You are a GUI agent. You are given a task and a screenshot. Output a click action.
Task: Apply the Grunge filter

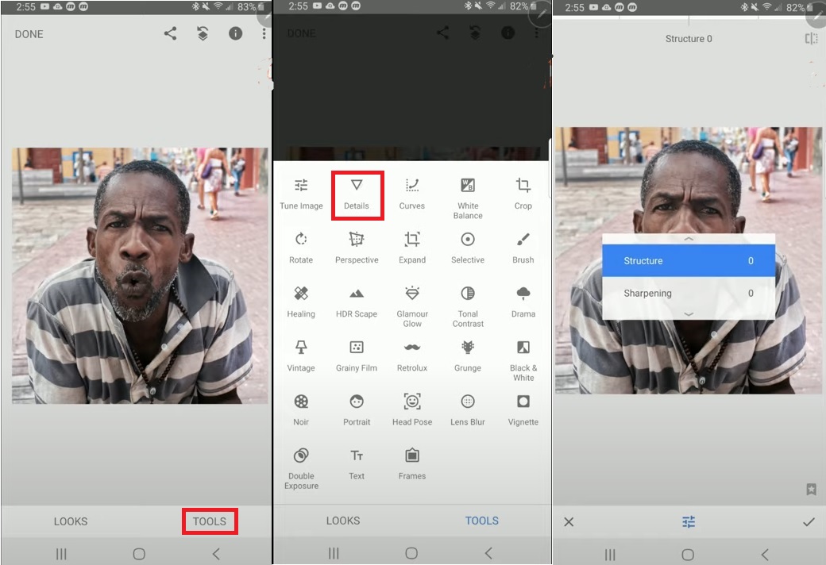tap(468, 356)
